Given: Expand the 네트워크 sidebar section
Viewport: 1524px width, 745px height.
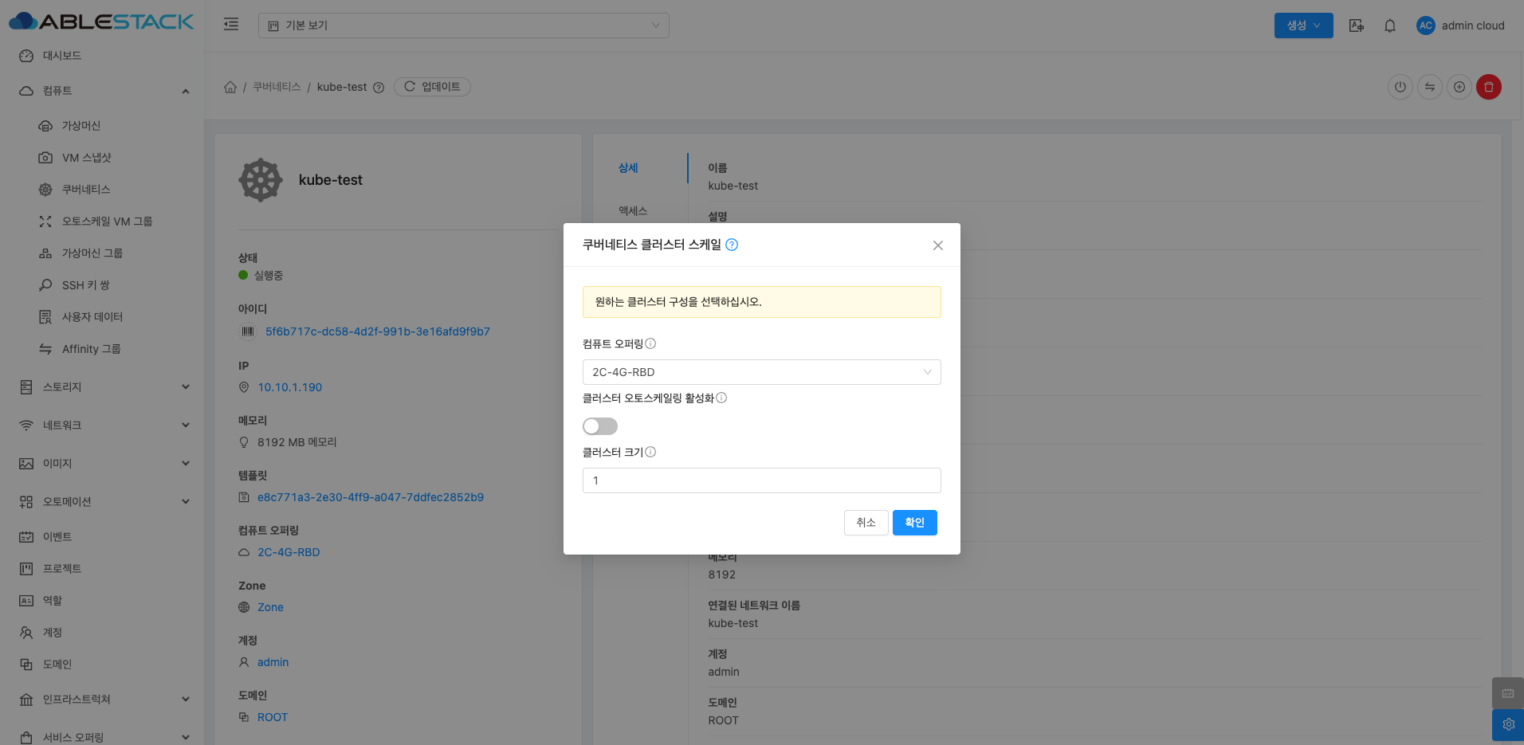Looking at the screenshot, I should coord(104,425).
